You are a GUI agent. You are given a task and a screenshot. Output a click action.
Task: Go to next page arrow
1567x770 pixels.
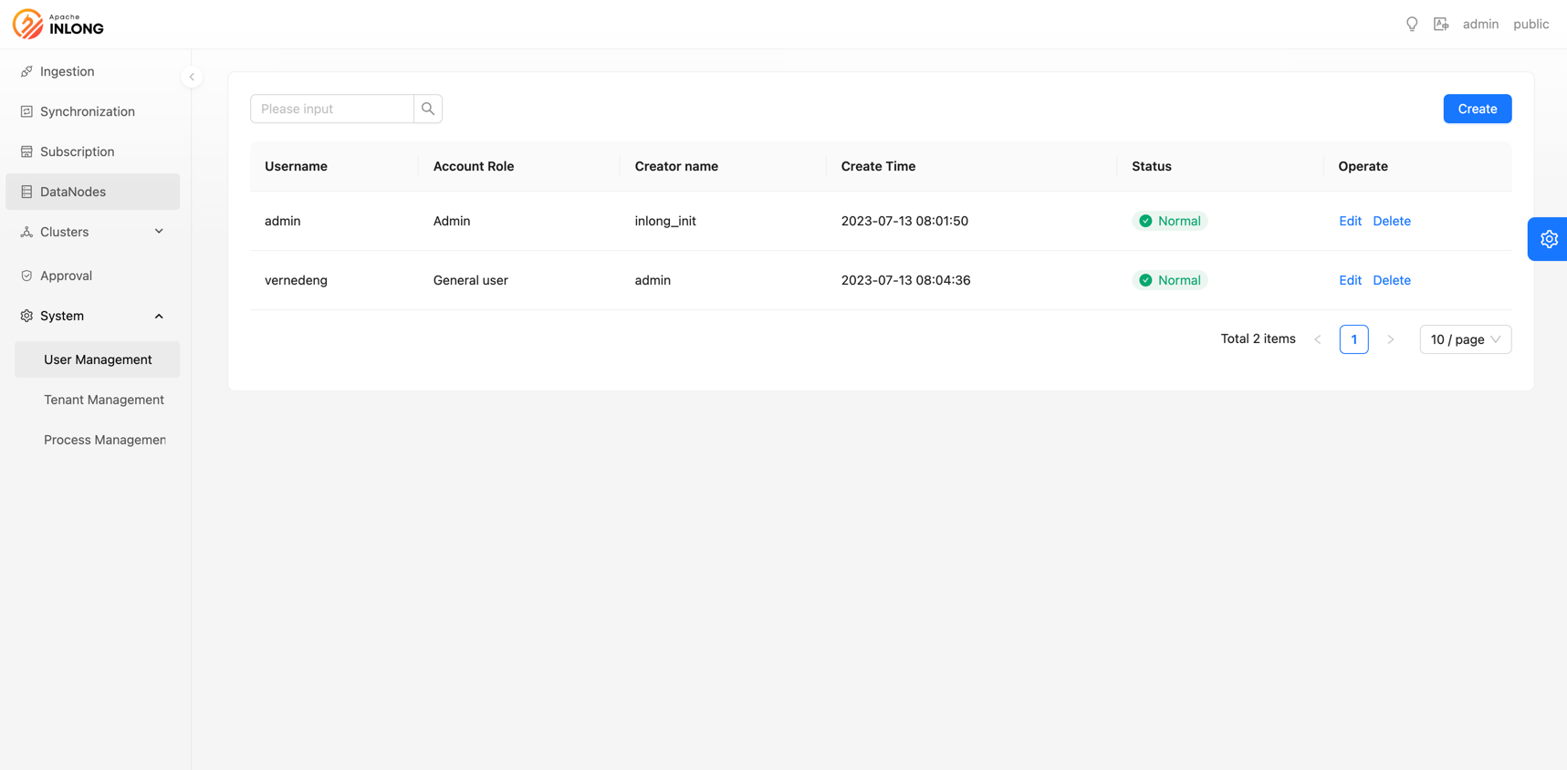(x=1390, y=339)
